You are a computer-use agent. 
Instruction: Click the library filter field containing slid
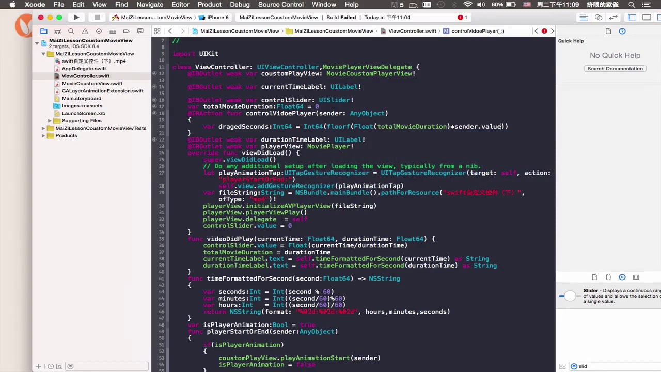[615, 366]
